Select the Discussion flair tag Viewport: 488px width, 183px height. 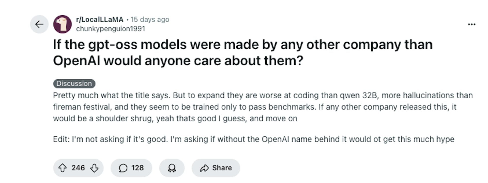74,84
